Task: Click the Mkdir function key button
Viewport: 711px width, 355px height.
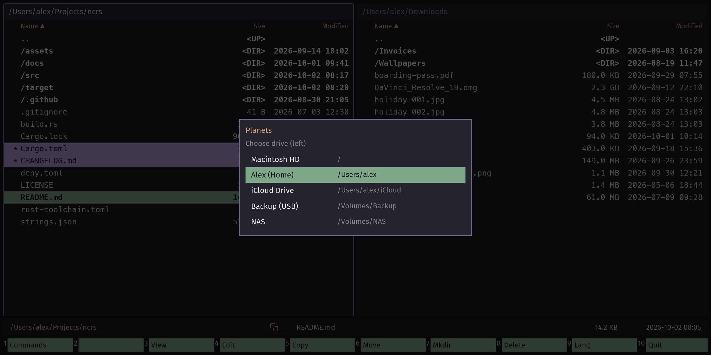Action: click(463, 345)
